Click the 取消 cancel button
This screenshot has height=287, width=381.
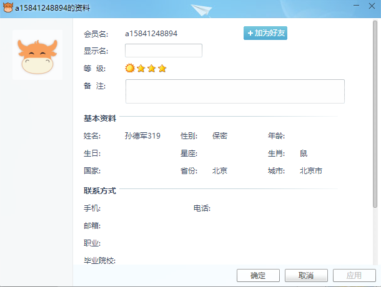(x=306, y=275)
